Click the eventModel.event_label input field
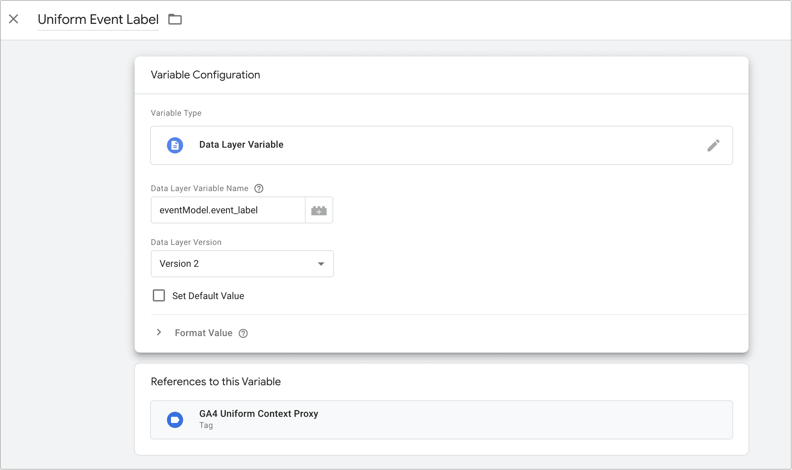The height and width of the screenshot is (470, 792). (228, 210)
